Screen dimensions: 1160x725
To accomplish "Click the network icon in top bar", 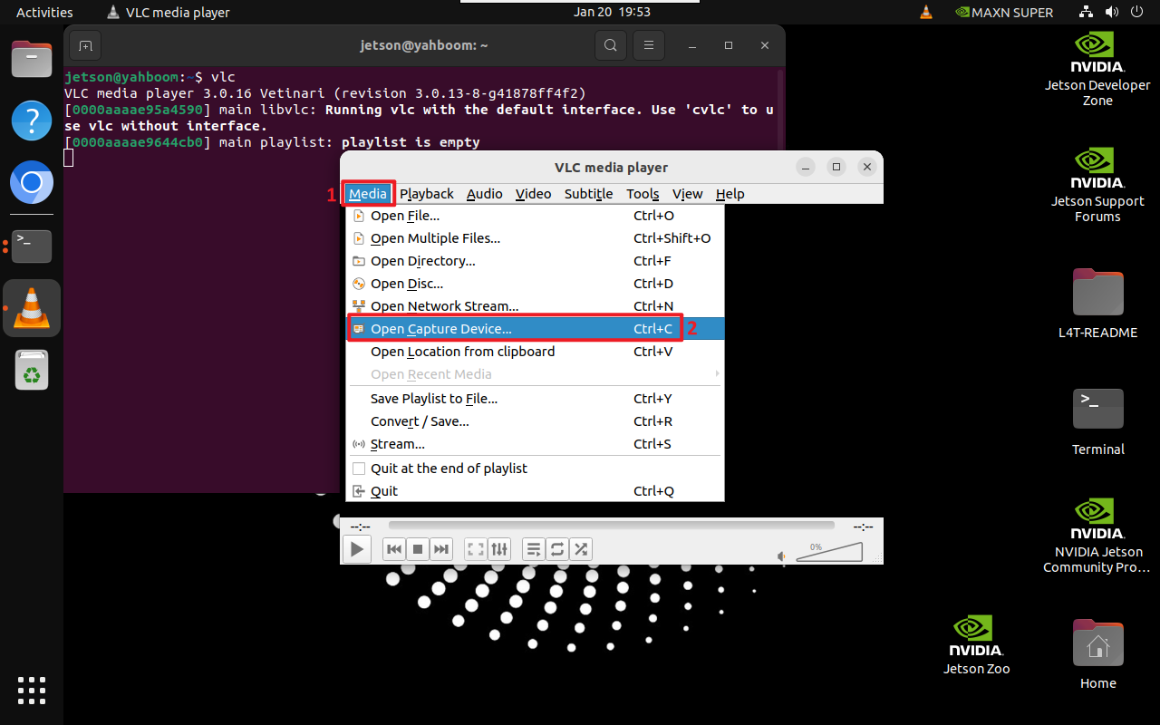I will (x=1087, y=12).
